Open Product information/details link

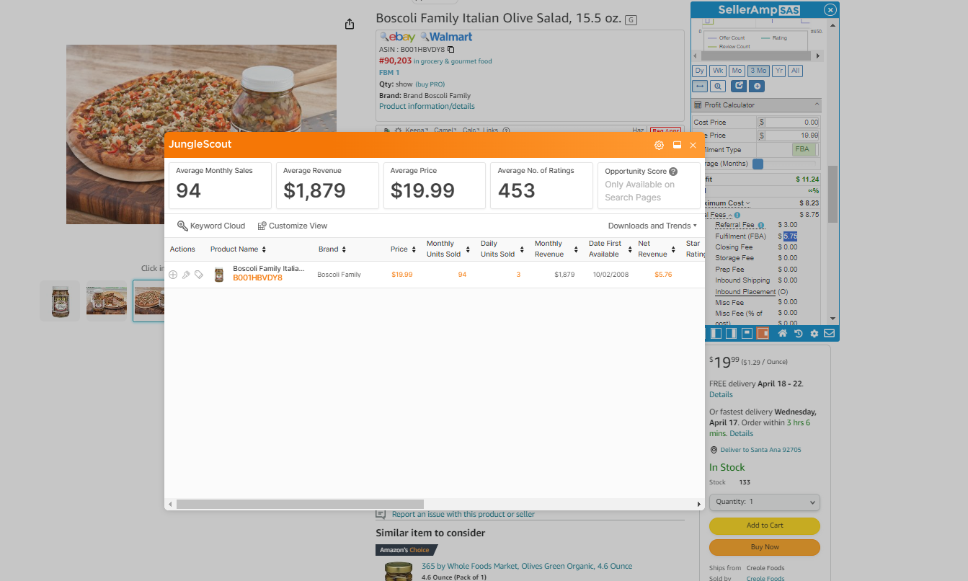[x=427, y=106]
